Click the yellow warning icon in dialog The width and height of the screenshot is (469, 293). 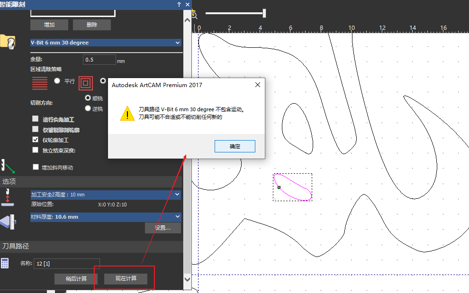point(127,113)
